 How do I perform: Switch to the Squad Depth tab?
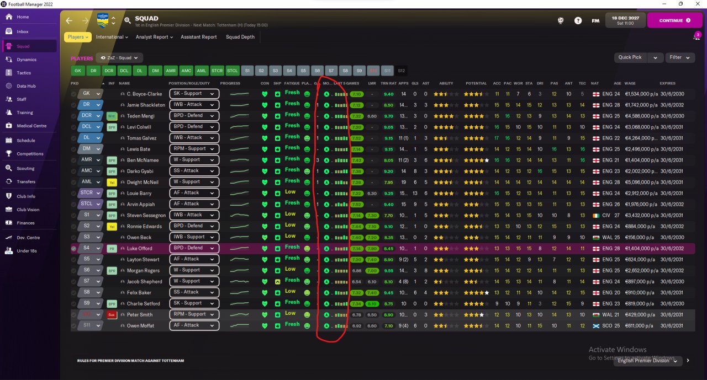[240, 37]
